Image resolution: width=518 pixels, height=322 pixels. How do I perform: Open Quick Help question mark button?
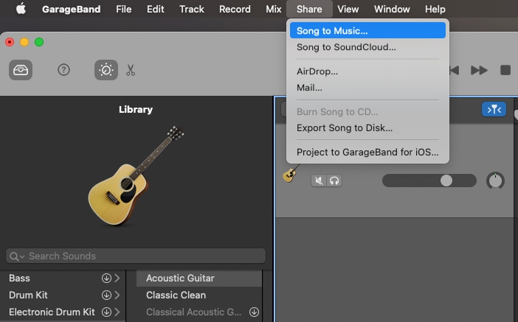tap(63, 70)
